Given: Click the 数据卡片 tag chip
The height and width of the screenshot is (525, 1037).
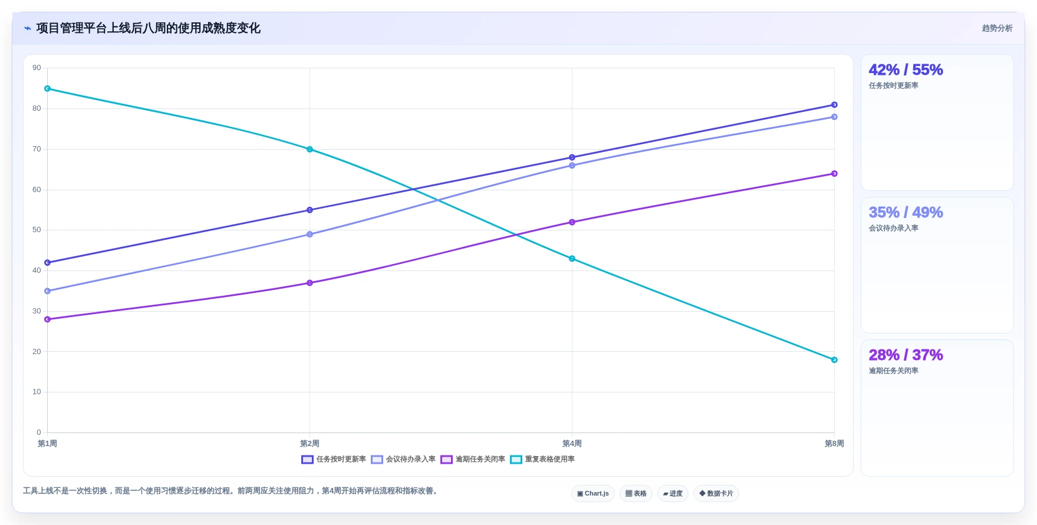Looking at the screenshot, I should 716,494.
